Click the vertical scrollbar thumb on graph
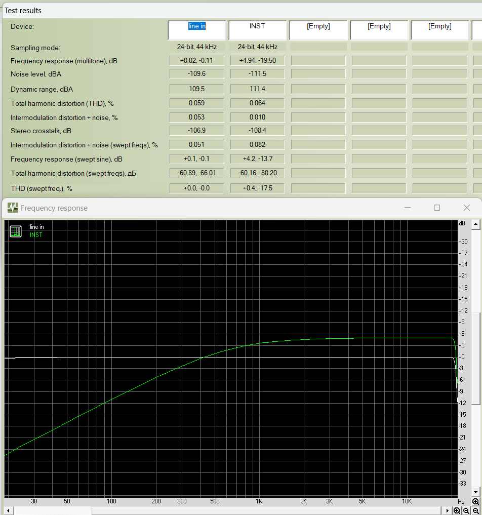482x515 pixels. click(x=476, y=359)
